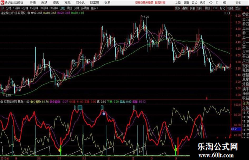Switch to the 30分钟 period tab
This screenshot has height=160, width=249.
click(44, 8)
